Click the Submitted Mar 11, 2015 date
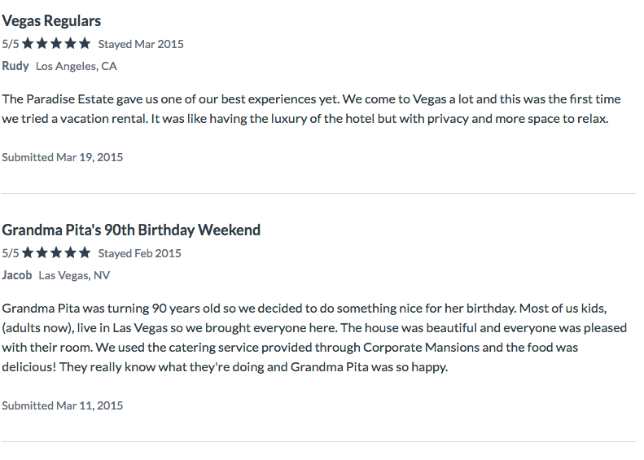 coord(63,405)
